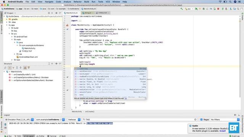This screenshot has width=244, height=137.
Task: Open the profiler gauge icon in toolbar
Action: pyautogui.click(x=211, y=9)
